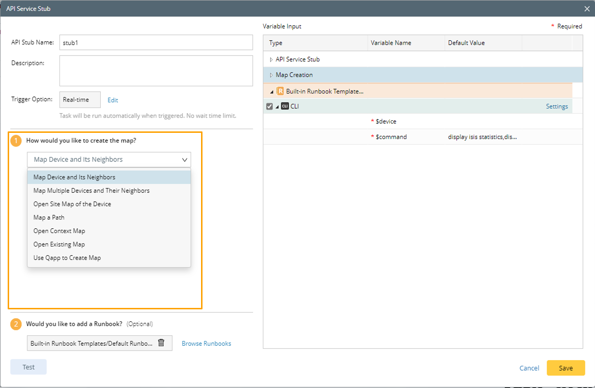Pick Use Qapp to Create Map
This screenshot has height=388, width=595.
point(67,258)
